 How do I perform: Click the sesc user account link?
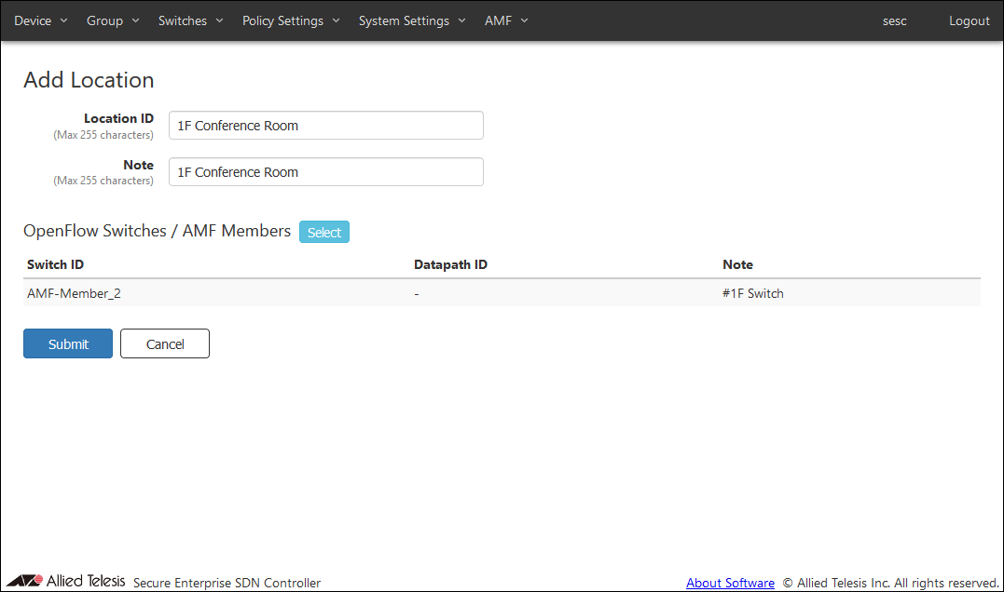pyautogui.click(x=894, y=20)
